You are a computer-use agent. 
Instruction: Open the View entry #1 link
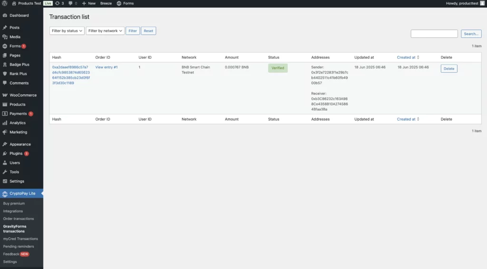(x=107, y=67)
